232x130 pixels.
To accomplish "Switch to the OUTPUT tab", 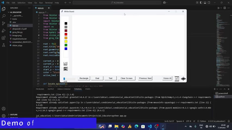I will pyautogui.click(x=51, y=89).
